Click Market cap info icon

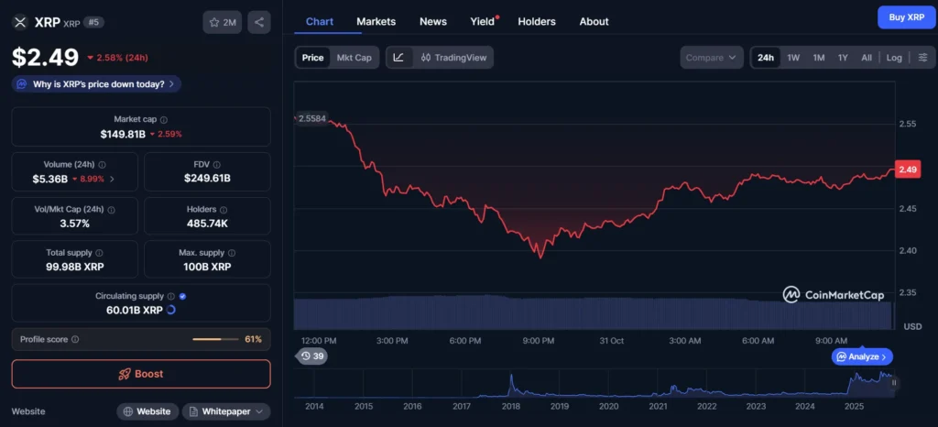[x=164, y=120]
